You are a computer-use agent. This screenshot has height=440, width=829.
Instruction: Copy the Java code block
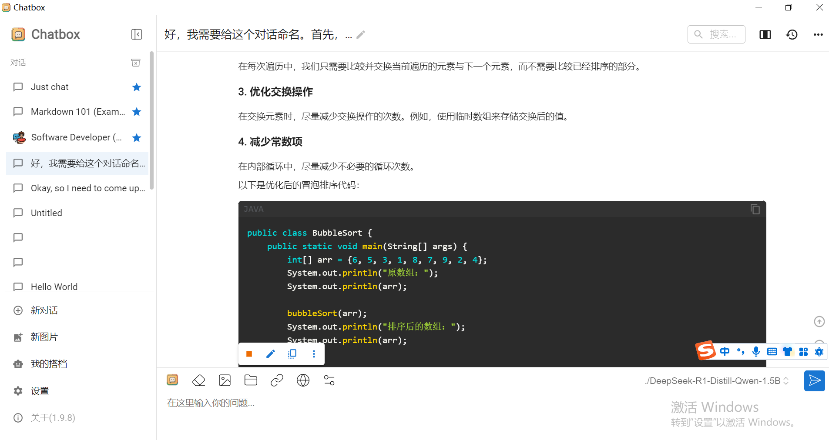tap(755, 209)
